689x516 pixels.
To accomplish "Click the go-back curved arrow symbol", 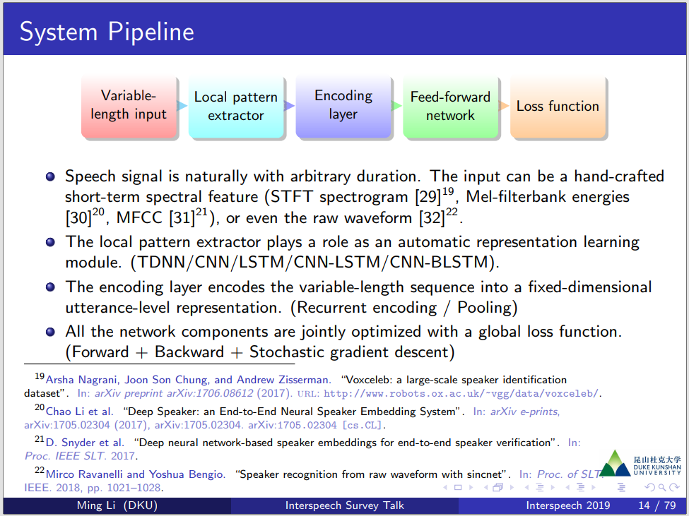I will point(649,488).
